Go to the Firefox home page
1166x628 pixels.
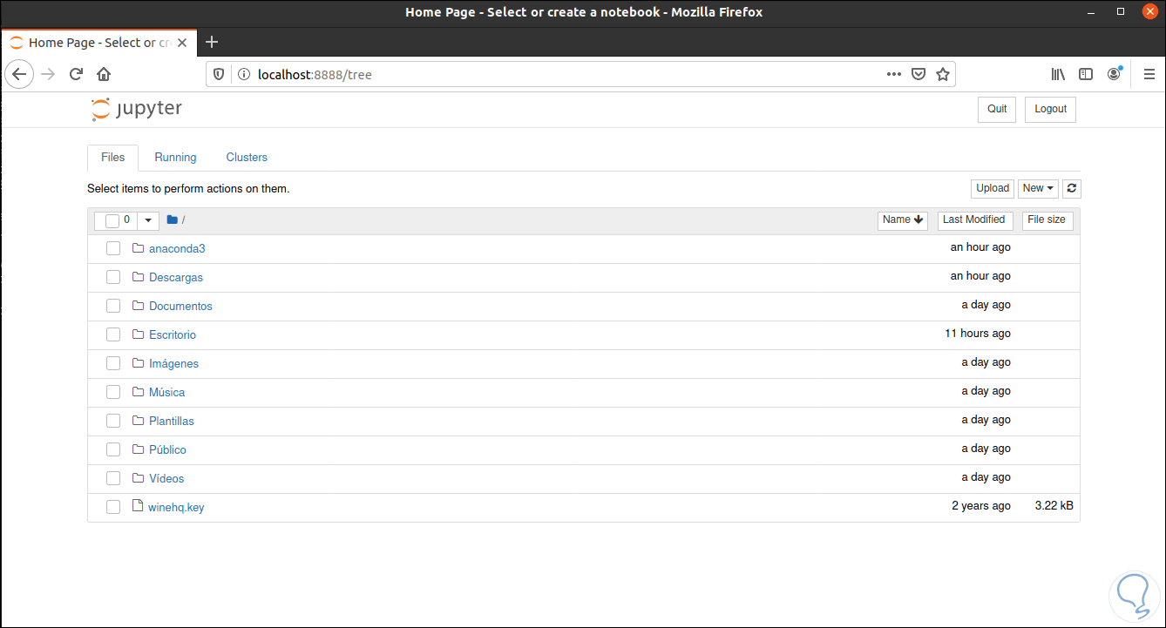(104, 74)
